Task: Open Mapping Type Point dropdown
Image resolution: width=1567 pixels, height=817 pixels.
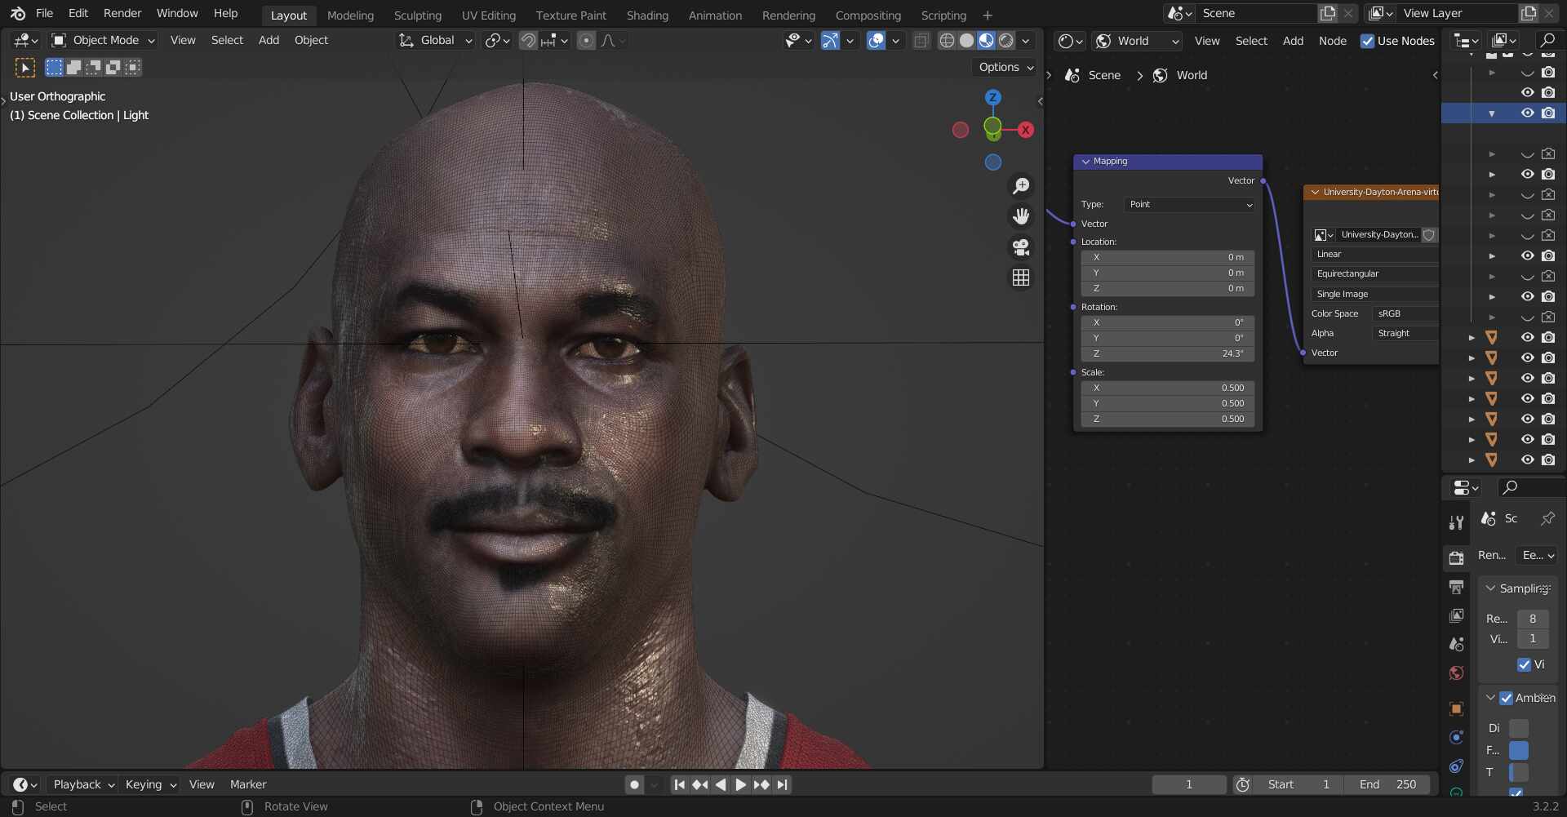Action: pyautogui.click(x=1189, y=205)
